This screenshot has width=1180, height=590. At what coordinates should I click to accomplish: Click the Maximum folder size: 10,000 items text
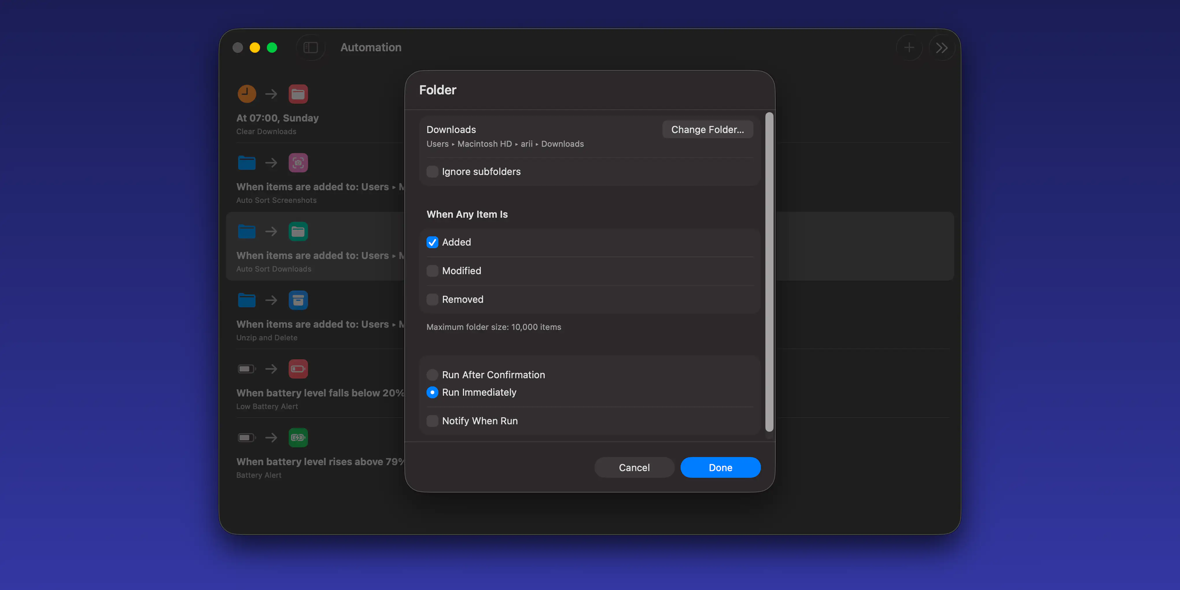493,327
